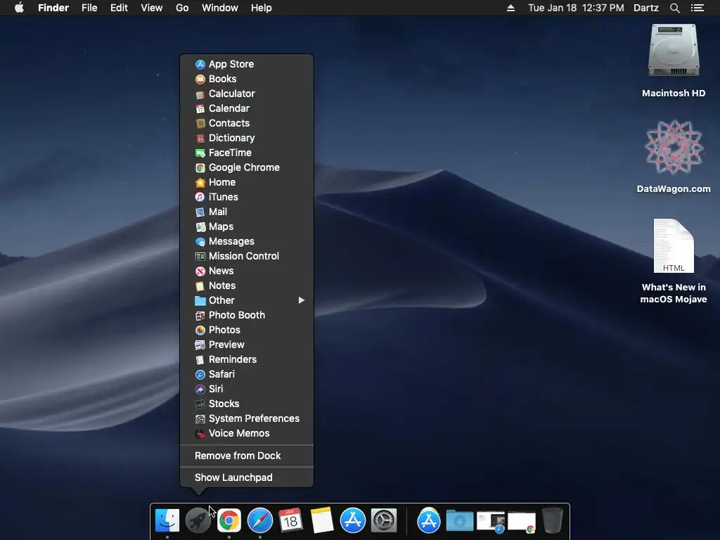Viewport: 720px width, 540px height.
Task: Select Calendar in the Launchpad menu
Action: pos(247,108)
